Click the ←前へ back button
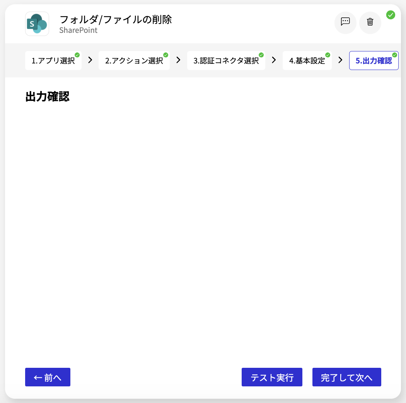406x403 pixels. [48, 377]
